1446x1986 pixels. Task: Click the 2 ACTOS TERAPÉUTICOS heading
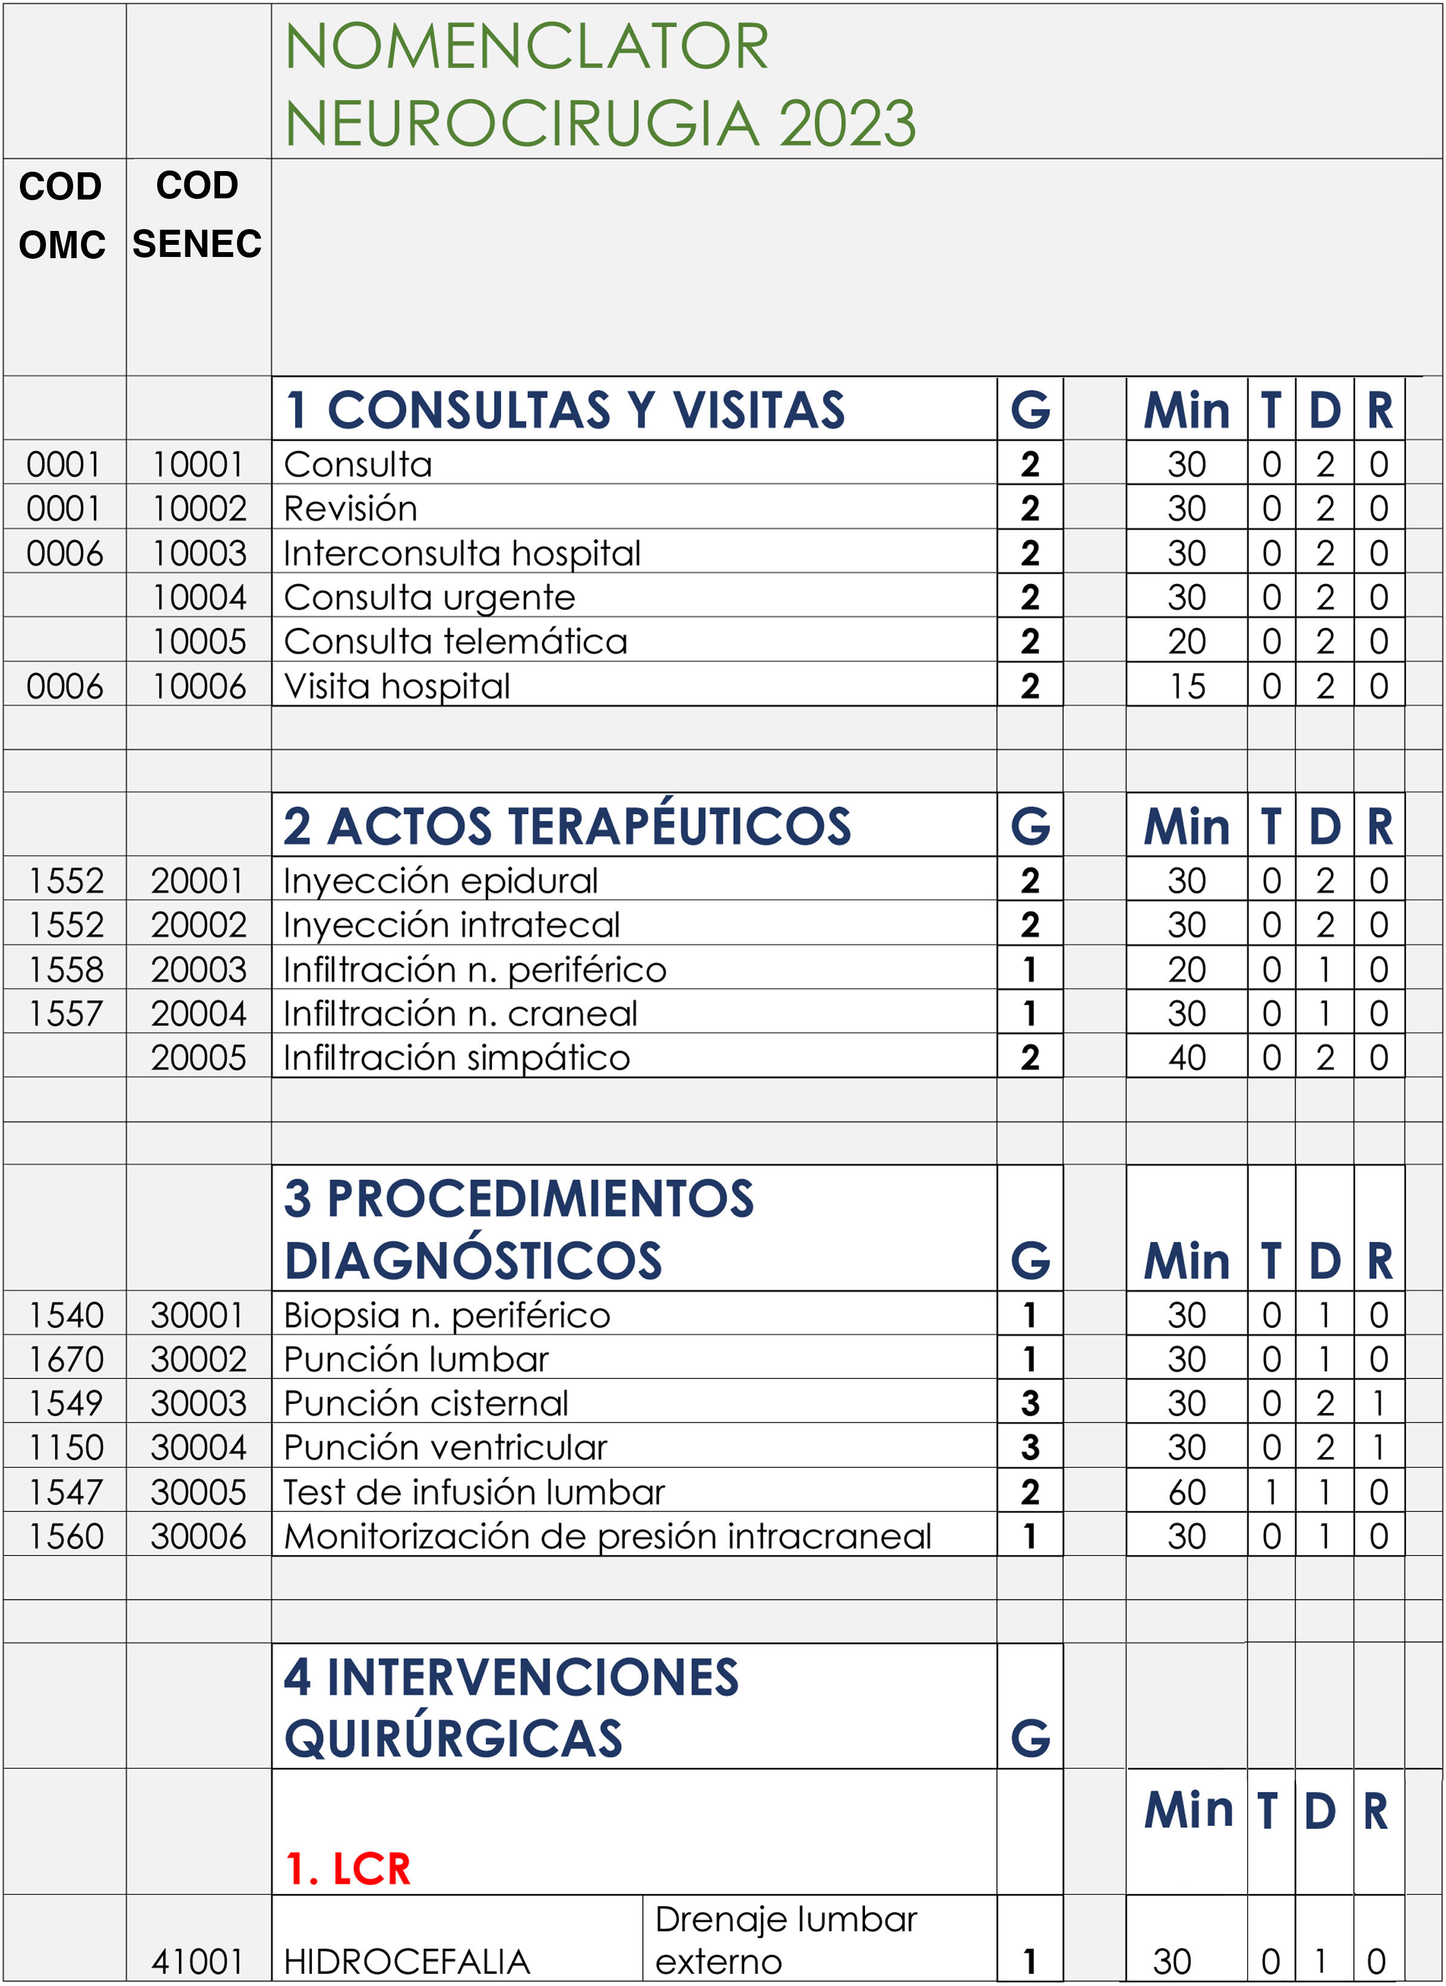point(566,826)
